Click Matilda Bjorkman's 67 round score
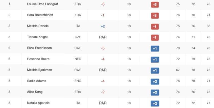This screenshot has height=108, width=214. coord(178,70)
